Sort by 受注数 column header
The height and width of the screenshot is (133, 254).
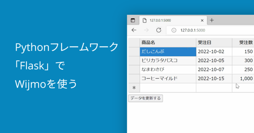243,43
